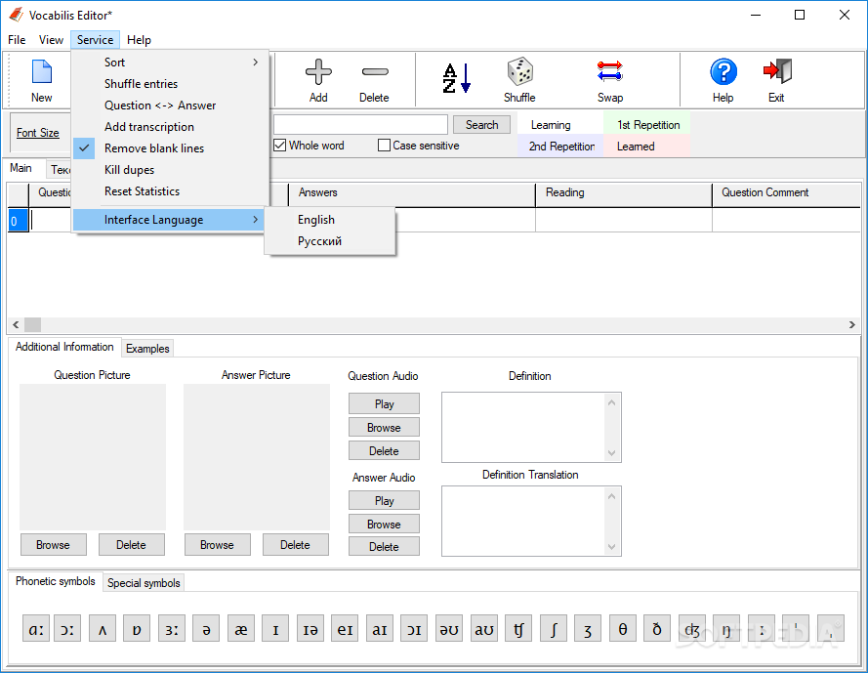This screenshot has width=868, height=673.
Task: Insert the əʊ phonetic symbol
Action: tap(449, 628)
